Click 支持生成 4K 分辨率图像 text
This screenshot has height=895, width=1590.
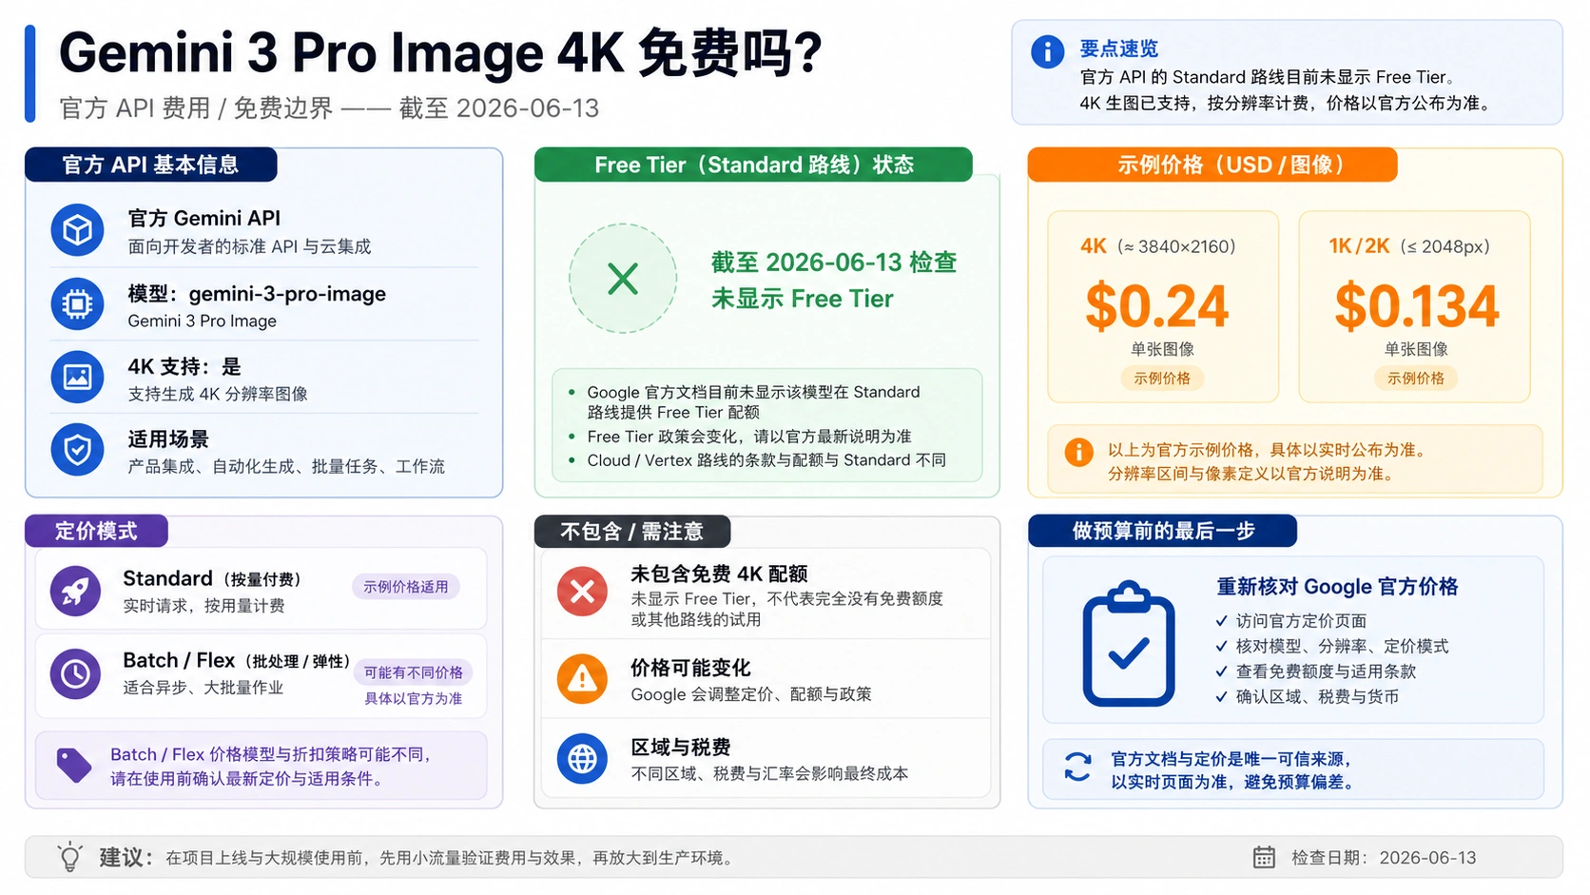[x=218, y=394]
